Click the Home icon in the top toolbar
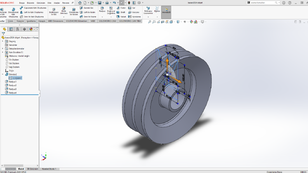308x173 pixels. coord(80,3)
